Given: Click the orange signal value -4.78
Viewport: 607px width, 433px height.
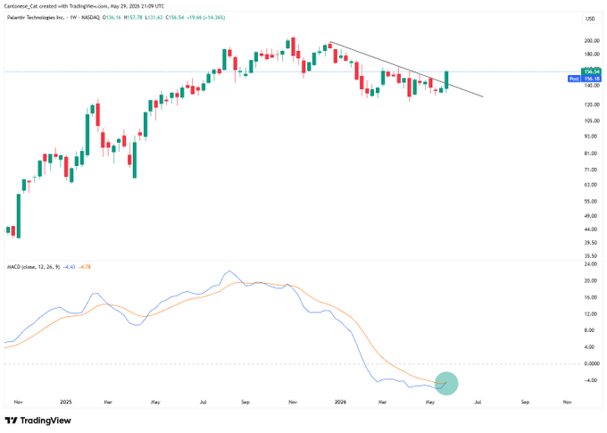Looking at the screenshot, I should point(85,267).
